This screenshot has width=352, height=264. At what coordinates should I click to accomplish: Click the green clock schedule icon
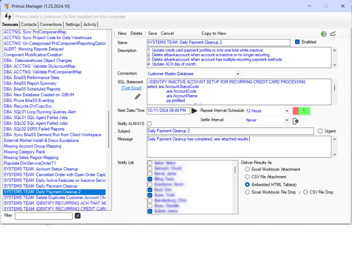[323, 34]
